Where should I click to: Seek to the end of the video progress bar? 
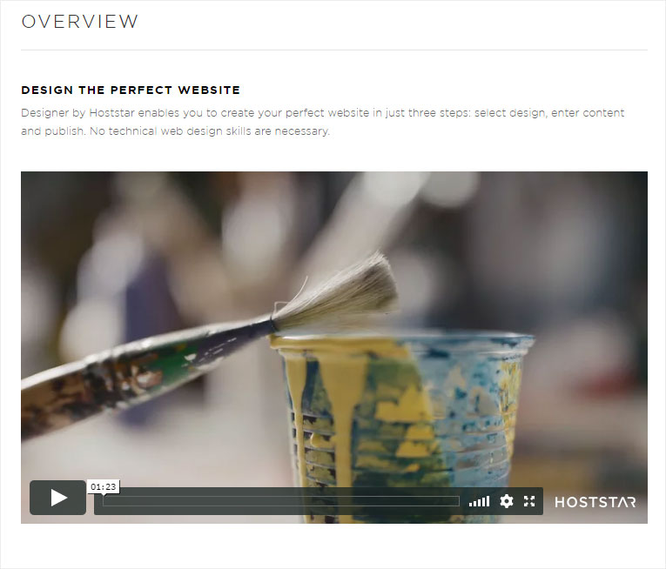459,501
